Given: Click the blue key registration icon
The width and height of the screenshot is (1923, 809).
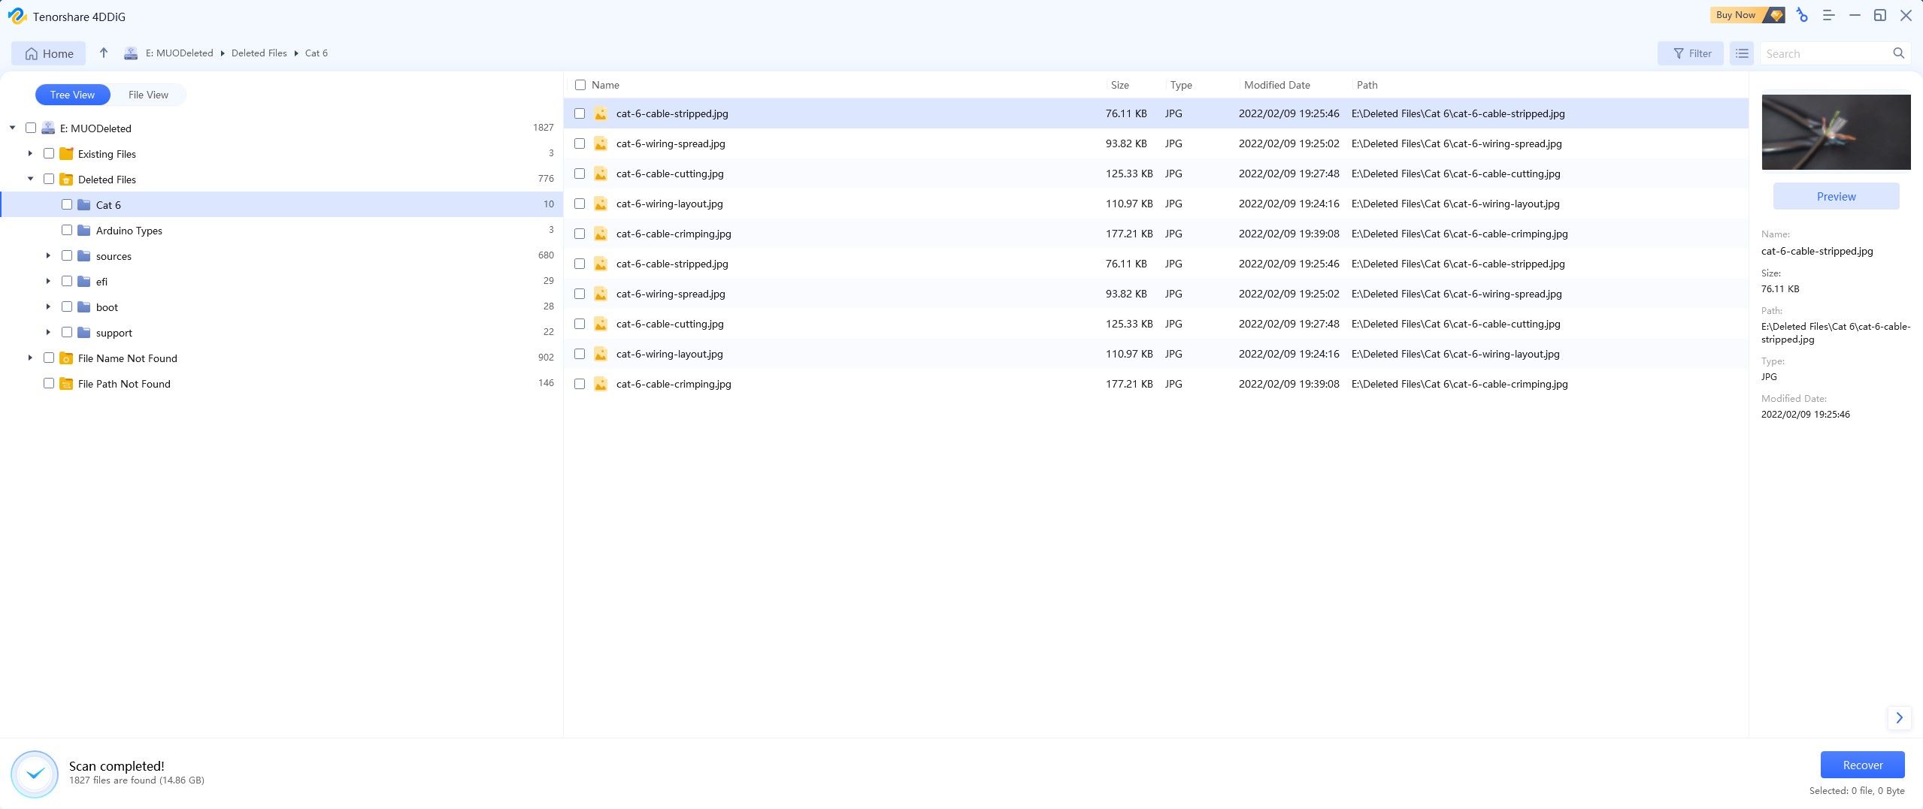Looking at the screenshot, I should [x=1802, y=15].
